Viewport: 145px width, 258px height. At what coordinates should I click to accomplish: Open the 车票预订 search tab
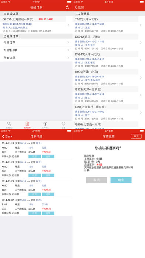(9, 125)
